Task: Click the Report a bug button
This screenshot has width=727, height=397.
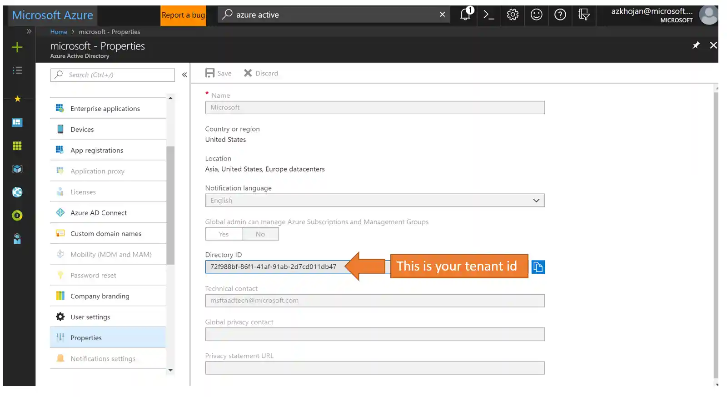Action: (x=183, y=15)
